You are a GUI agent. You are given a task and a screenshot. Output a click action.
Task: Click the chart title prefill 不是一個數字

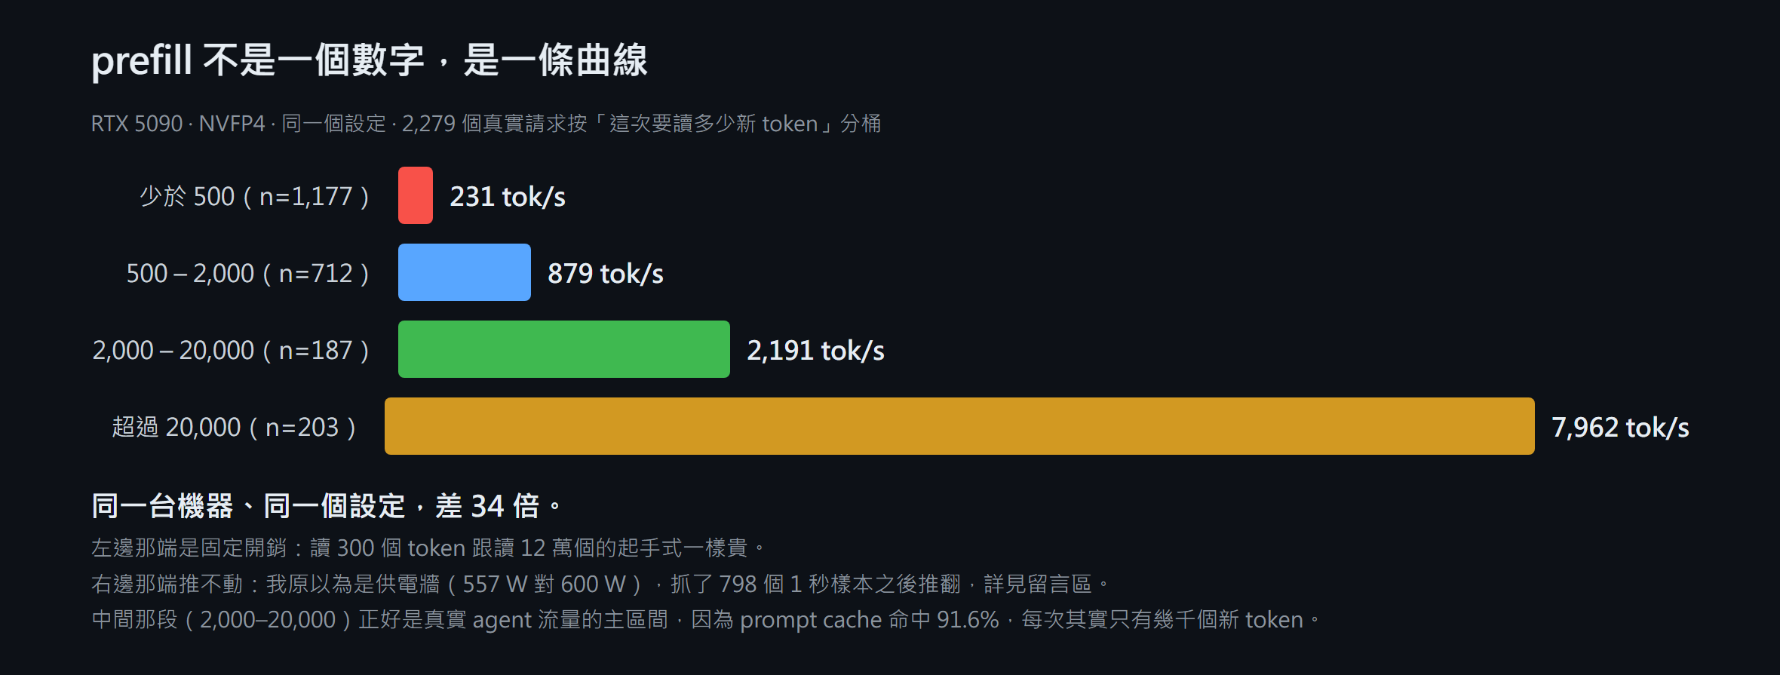pos(370,60)
